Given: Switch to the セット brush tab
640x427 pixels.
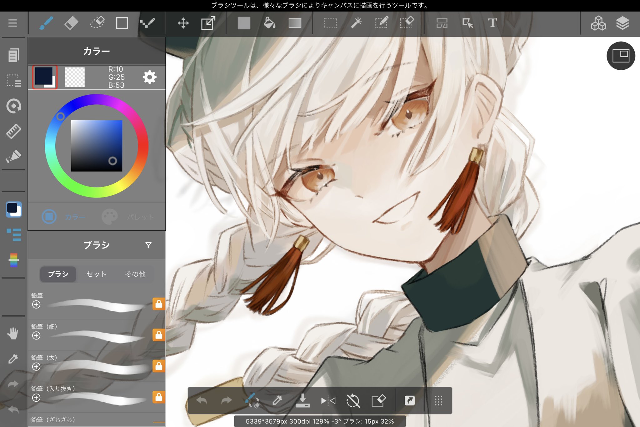Looking at the screenshot, I should 97,274.
